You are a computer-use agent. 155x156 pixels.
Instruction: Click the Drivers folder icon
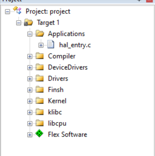pos(40,78)
